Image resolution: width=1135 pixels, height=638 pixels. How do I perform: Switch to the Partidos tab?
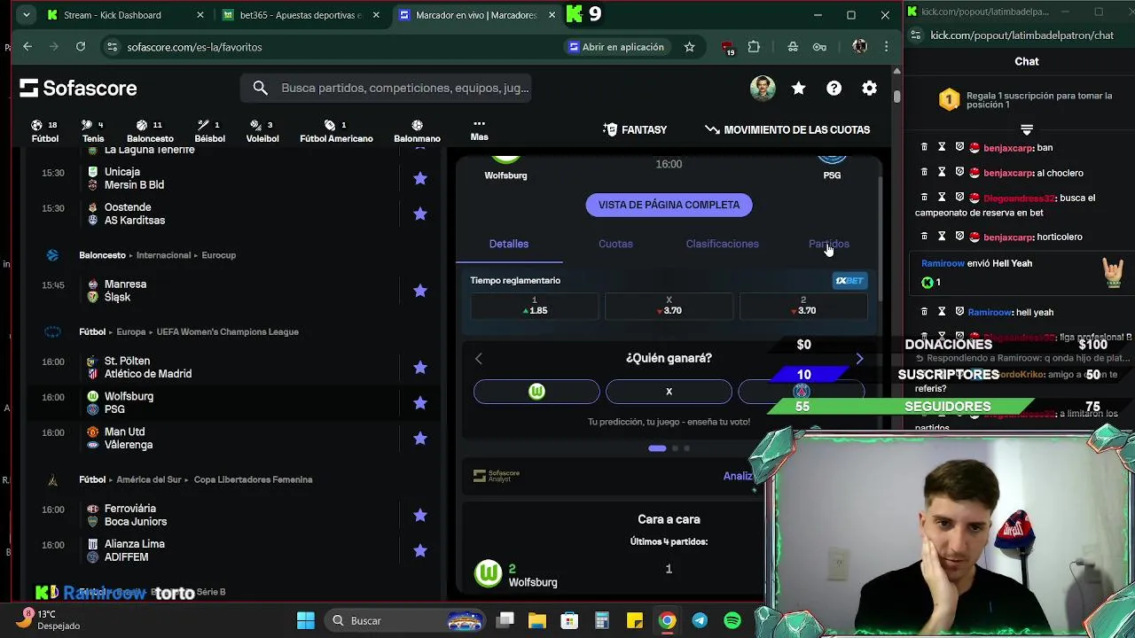828,244
